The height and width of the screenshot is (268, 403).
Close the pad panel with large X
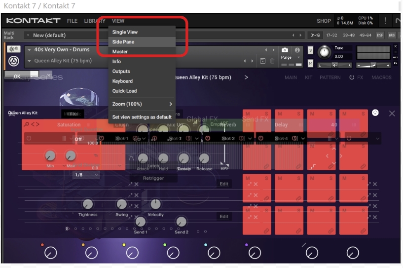392,113
